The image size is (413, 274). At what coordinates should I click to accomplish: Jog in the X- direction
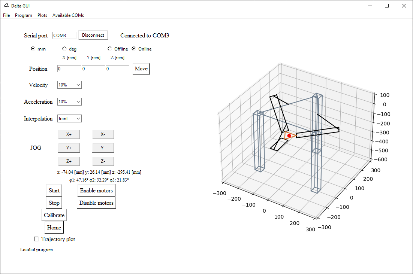click(x=103, y=134)
